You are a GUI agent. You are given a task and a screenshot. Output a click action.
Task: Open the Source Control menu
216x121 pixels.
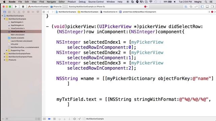coord(96,2)
